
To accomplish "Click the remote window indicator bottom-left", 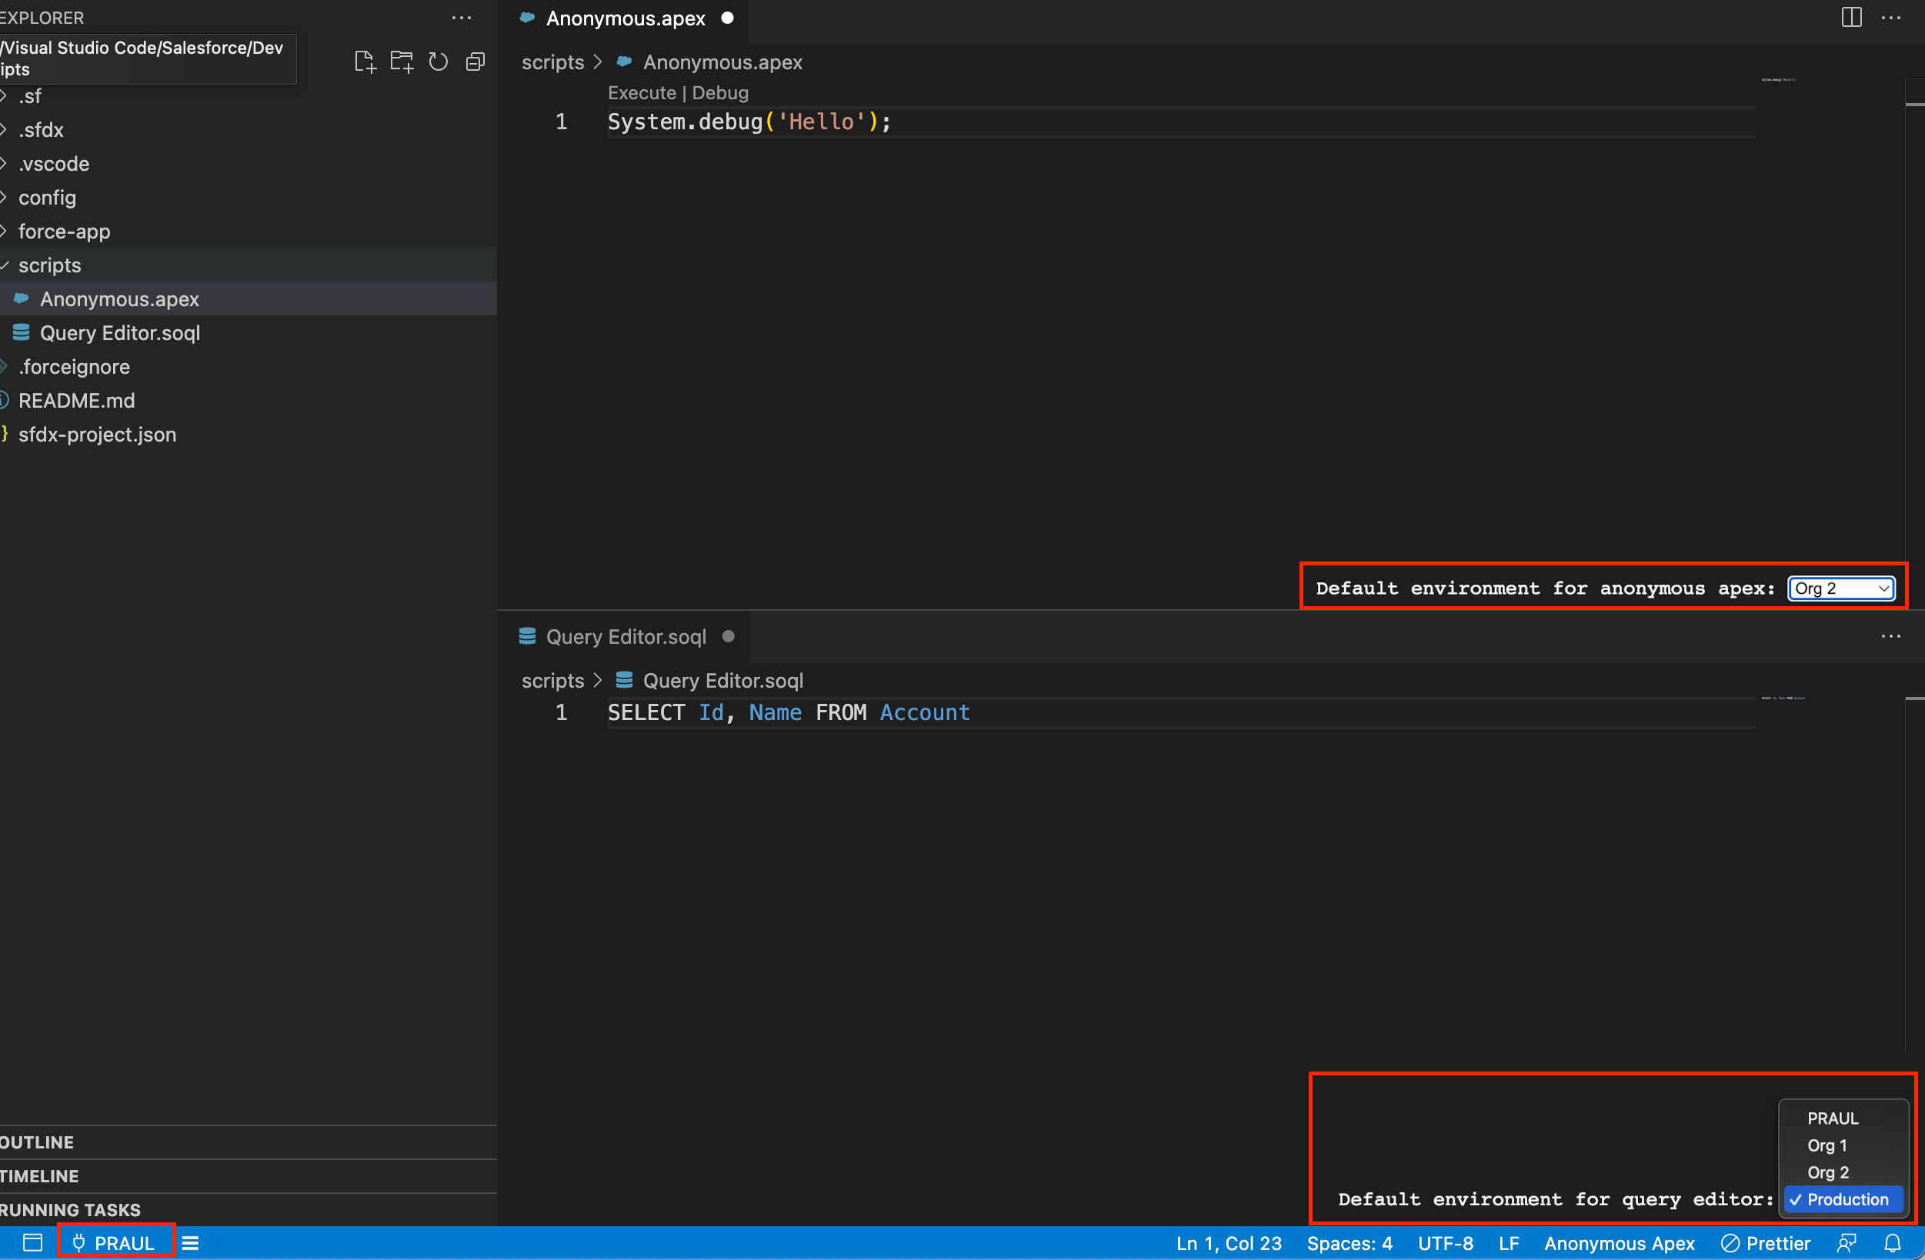I will [33, 1242].
